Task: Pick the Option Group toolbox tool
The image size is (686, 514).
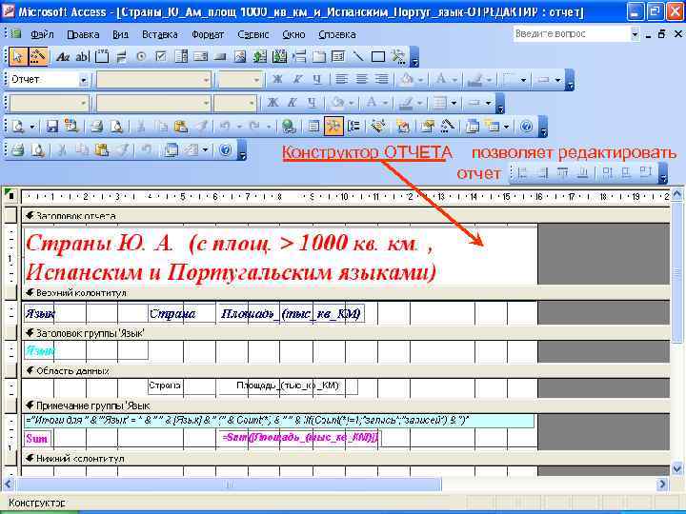Action: point(102,56)
